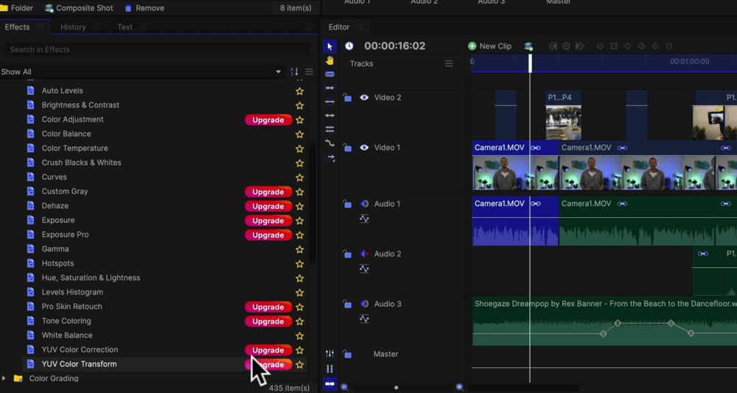This screenshot has width=737, height=393.
Task: Select the Editor tab
Action: coord(339,27)
